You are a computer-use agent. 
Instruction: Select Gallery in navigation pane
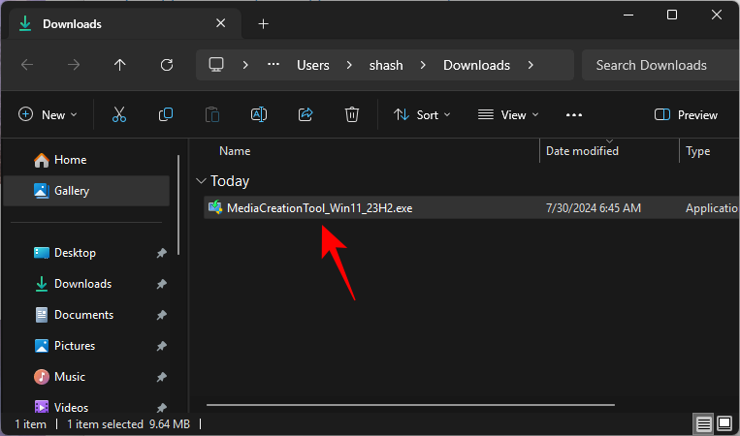(x=72, y=191)
